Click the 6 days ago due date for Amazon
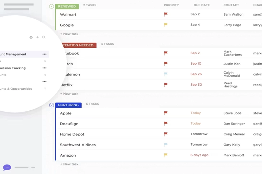The width and height of the screenshot is (262, 174). click(199, 155)
